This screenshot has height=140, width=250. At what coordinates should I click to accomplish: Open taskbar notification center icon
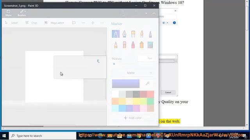tap(245, 136)
